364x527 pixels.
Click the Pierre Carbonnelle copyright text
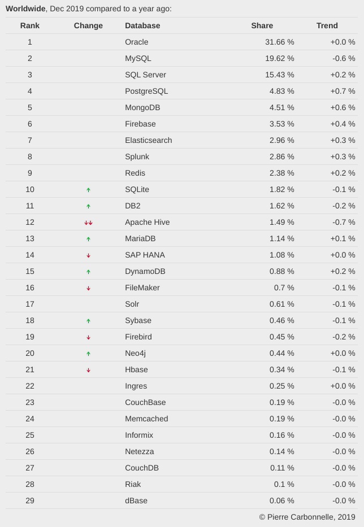pos(307,517)
